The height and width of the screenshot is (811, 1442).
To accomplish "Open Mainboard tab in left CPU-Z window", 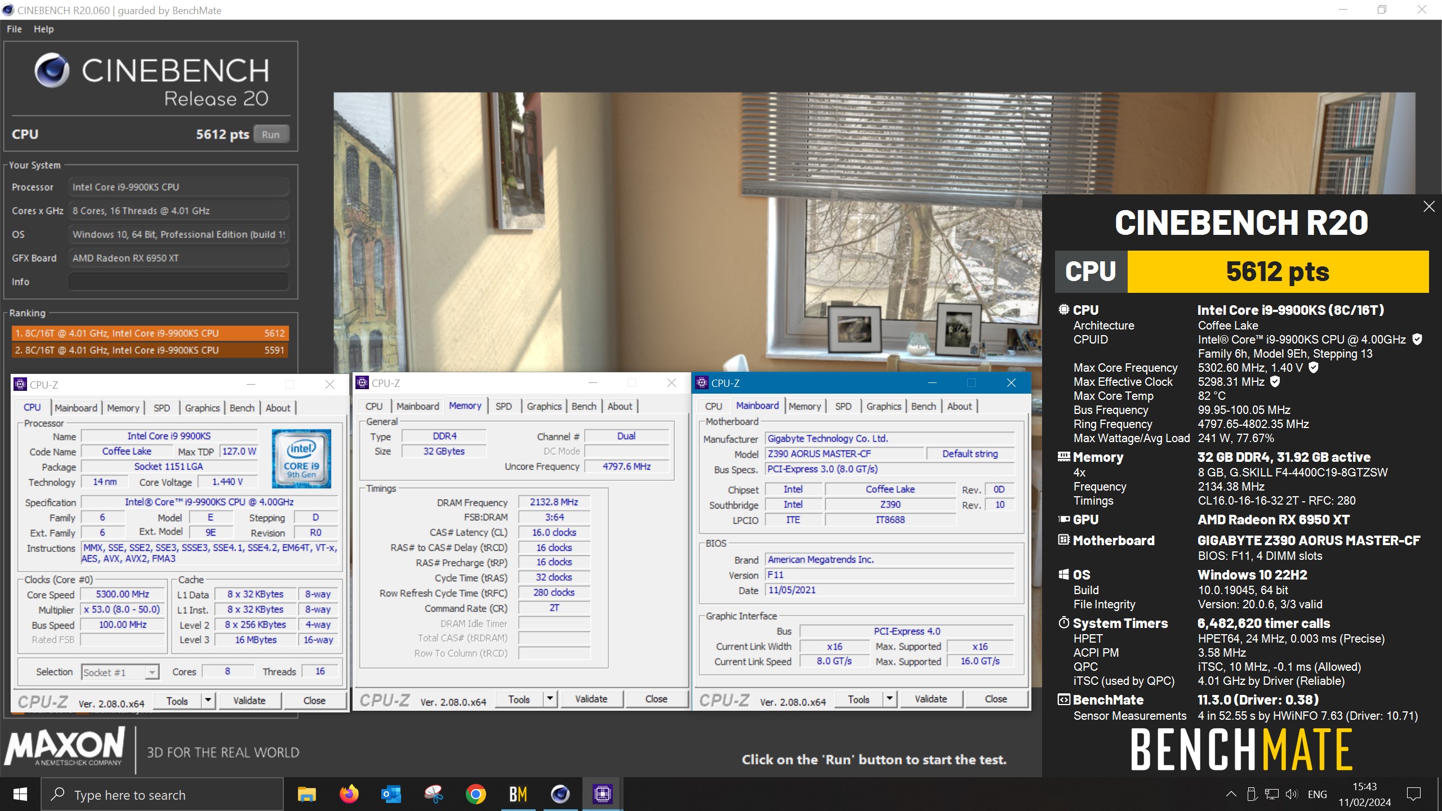I will [75, 408].
